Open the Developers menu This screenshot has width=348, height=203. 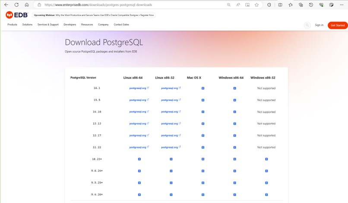pyautogui.click(x=70, y=25)
